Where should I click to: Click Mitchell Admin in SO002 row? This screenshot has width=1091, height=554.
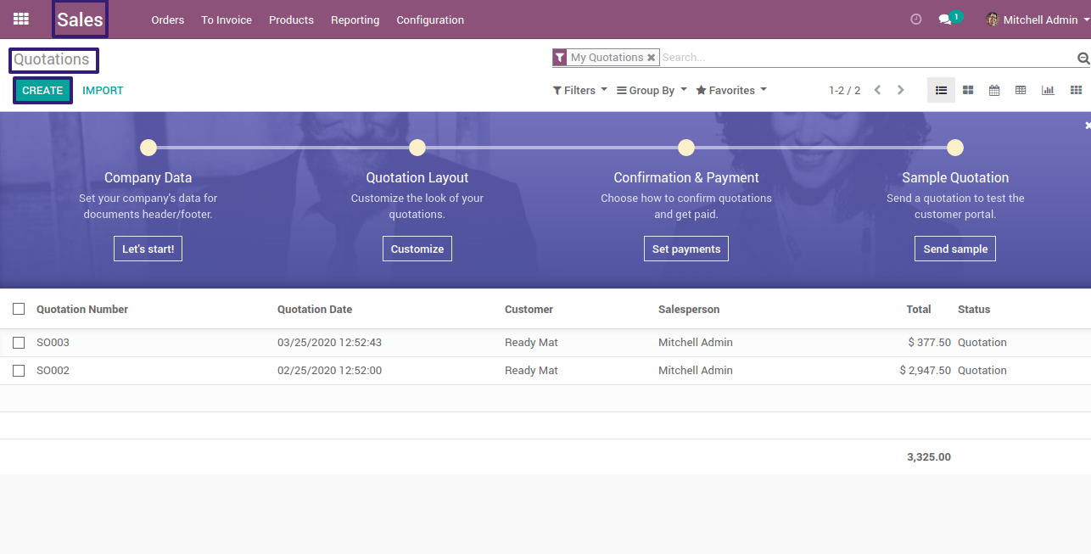[x=696, y=371]
